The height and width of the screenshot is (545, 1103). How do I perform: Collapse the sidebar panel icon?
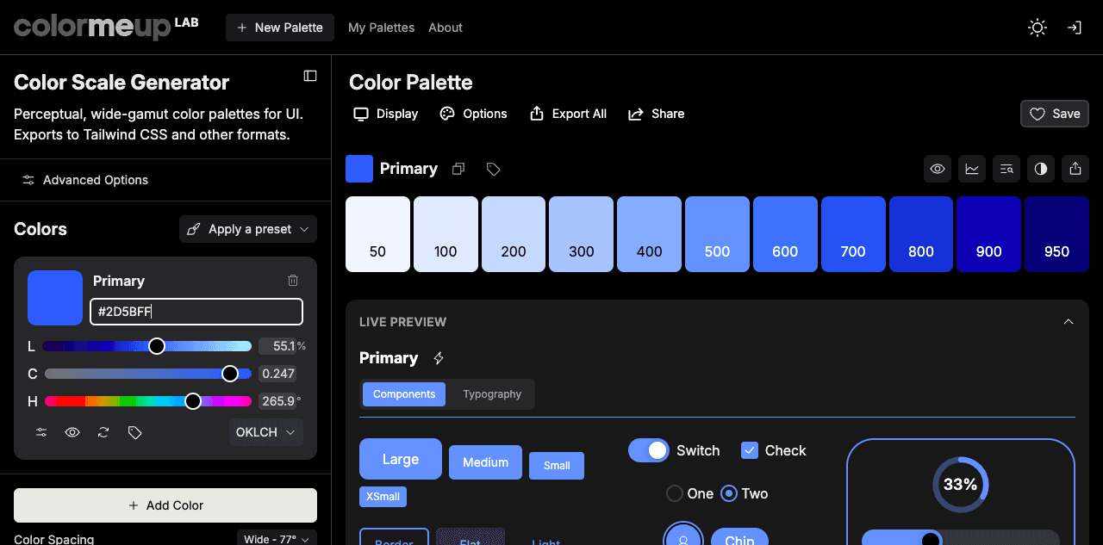[310, 76]
